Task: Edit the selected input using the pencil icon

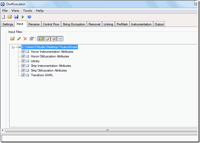Action: (19, 39)
